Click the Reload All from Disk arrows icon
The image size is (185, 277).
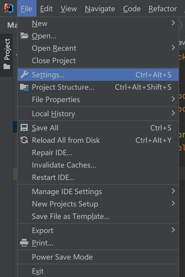pos(24,140)
